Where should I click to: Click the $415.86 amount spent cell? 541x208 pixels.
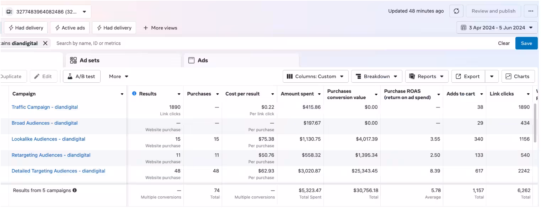(x=312, y=107)
